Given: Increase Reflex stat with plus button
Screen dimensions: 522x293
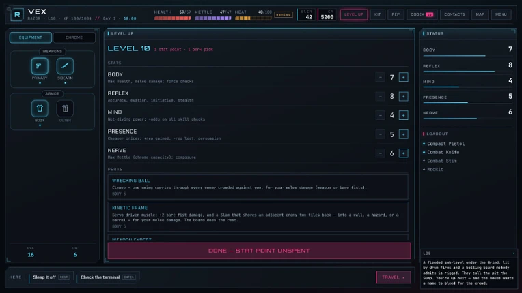Looking at the screenshot, I should point(404,96).
